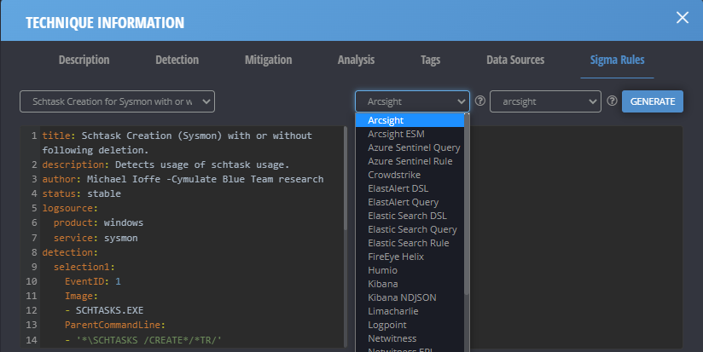
Task: Click help icon beside the target dropdown
Action: pos(479,101)
